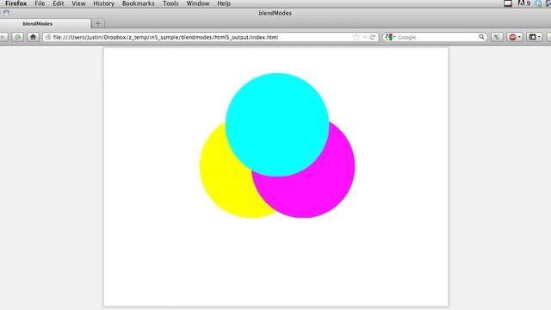Screen dimensions: 551x310
Task: Open the Firefox application menu
Action: 16,3
